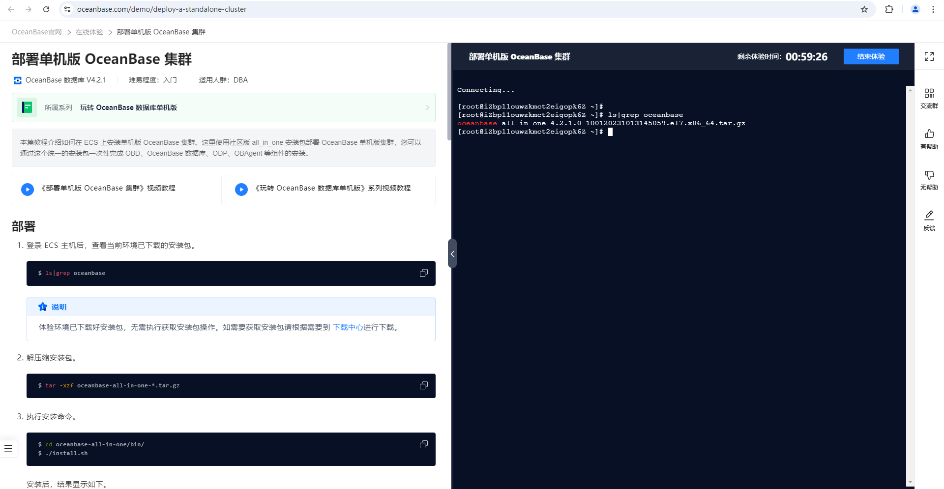
Task: Open the 在线体验 breadcrumb link
Action: tap(89, 32)
